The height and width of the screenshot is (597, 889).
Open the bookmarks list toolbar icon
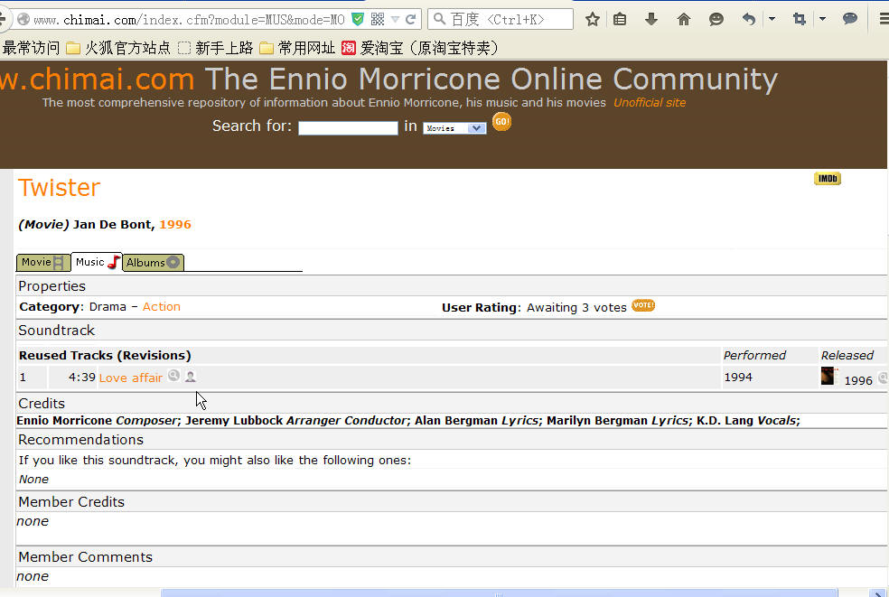[x=620, y=19]
